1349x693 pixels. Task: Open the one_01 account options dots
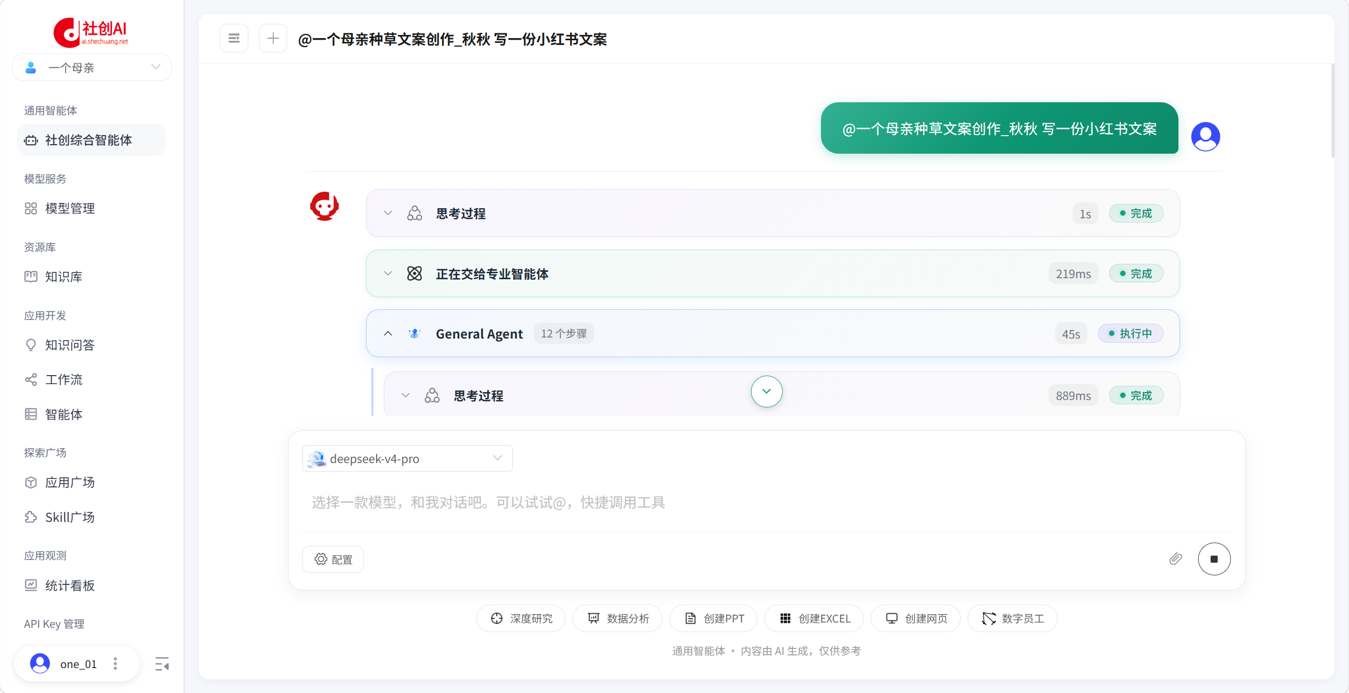pos(115,664)
